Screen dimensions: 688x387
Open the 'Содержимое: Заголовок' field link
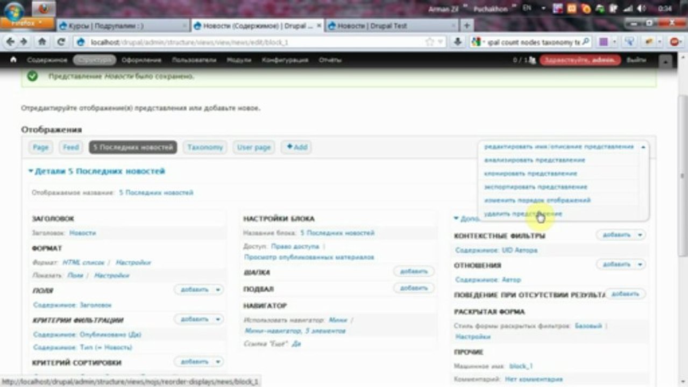point(72,305)
